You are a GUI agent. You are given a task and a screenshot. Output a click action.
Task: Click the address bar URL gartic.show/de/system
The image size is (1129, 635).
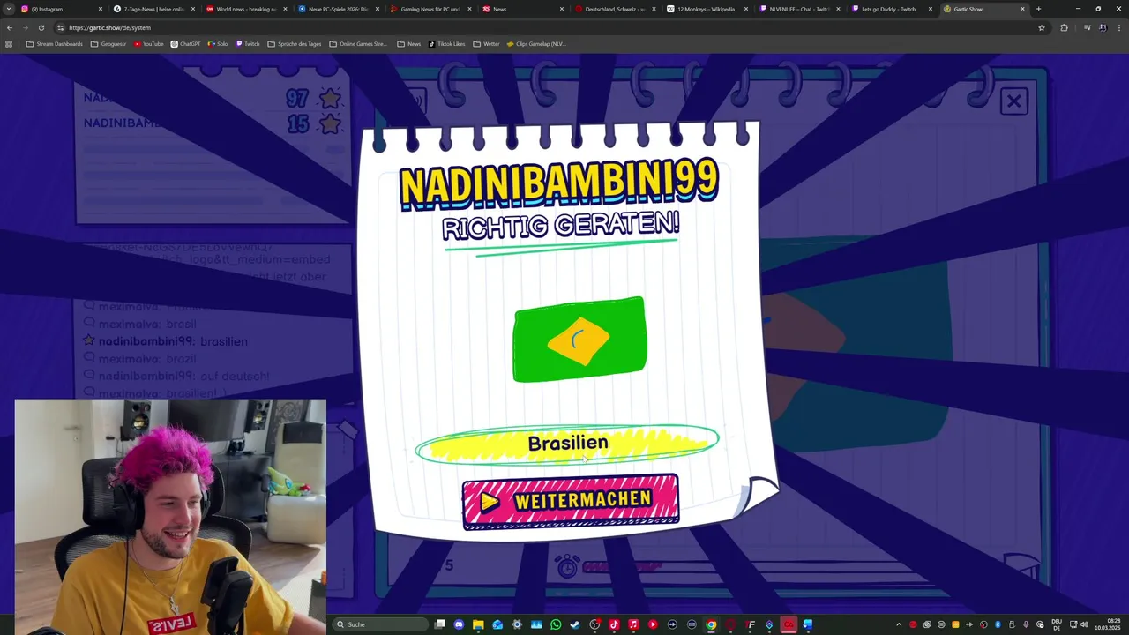click(109, 27)
